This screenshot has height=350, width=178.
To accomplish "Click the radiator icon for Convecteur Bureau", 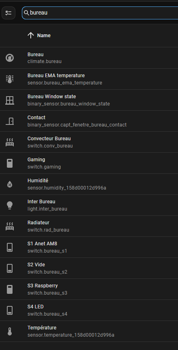I will pos(10,142).
